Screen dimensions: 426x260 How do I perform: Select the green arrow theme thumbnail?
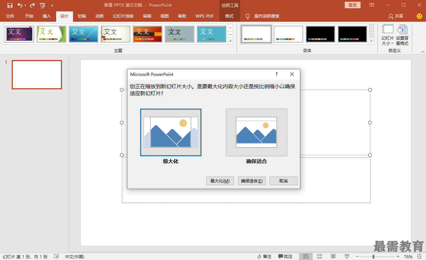pos(51,34)
